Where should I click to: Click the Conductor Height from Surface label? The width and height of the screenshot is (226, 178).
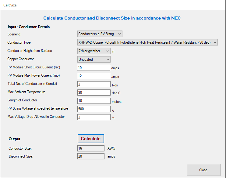click(x=30, y=51)
